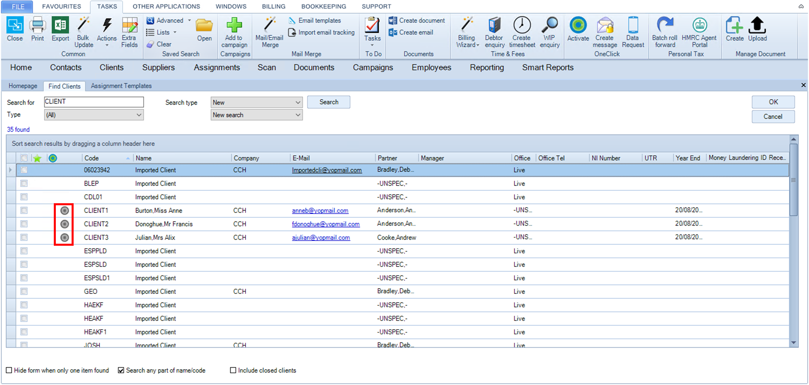809x385 pixels.
Task: Collapse the ribbon with the top-right chevron
Action: coord(801,6)
